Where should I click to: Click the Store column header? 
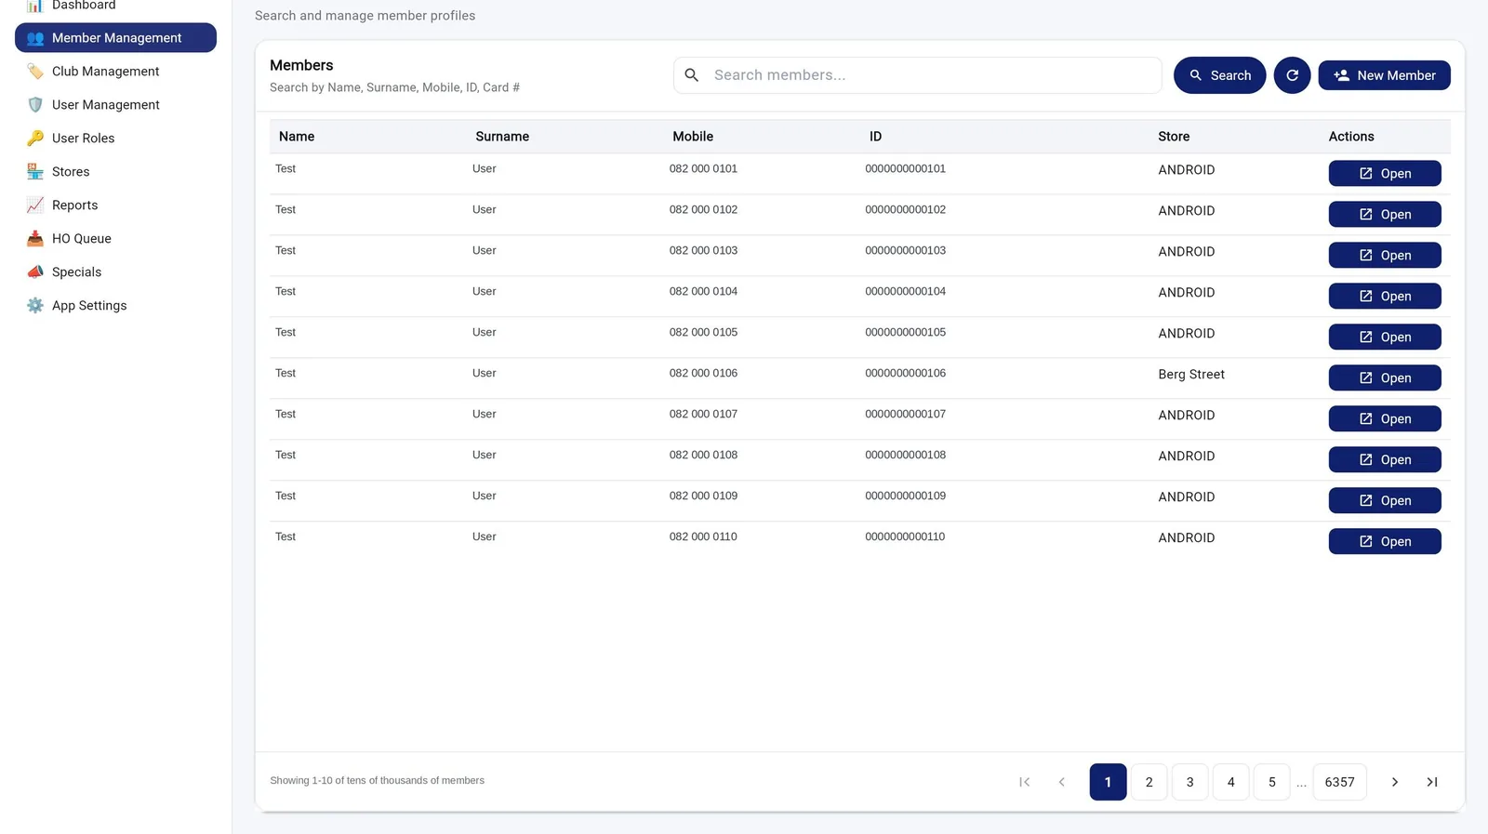tap(1174, 137)
